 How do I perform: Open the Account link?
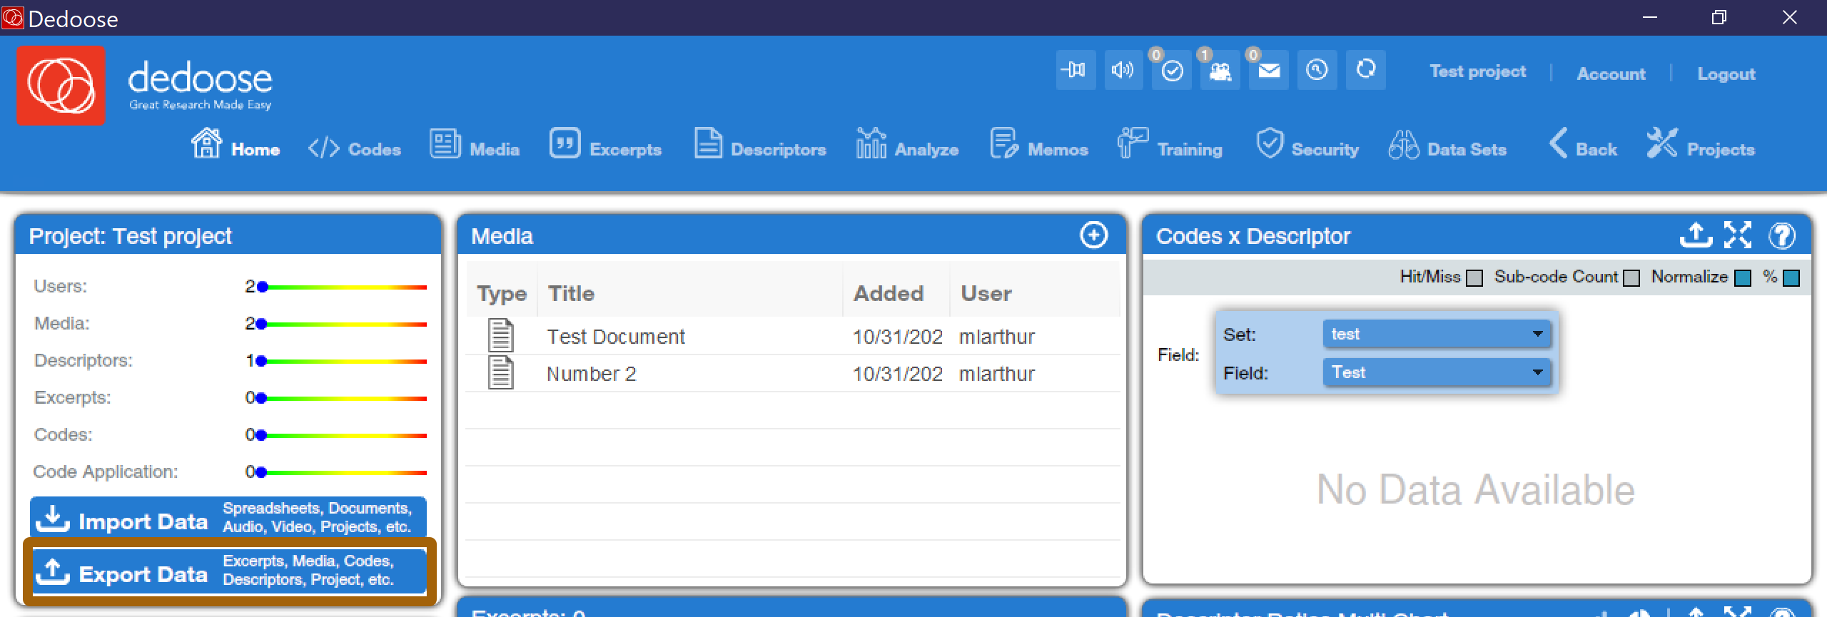tap(1611, 73)
